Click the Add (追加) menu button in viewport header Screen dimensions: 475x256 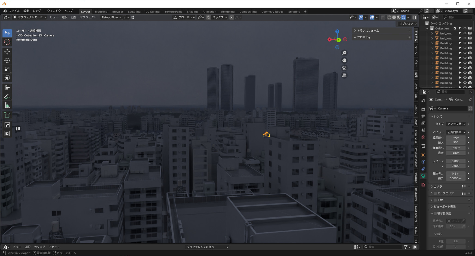pyautogui.click(x=74, y=17)
